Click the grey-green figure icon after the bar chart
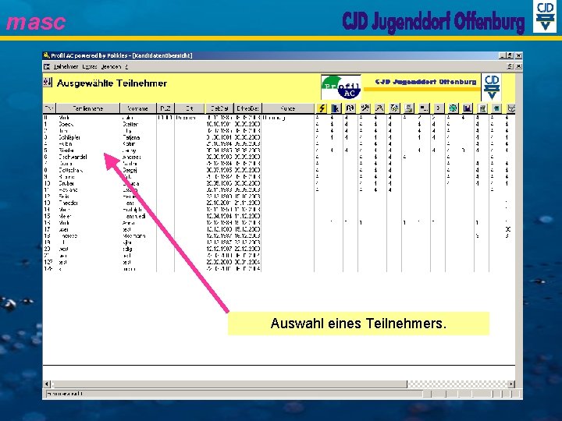562x421 pixels. 482,108
